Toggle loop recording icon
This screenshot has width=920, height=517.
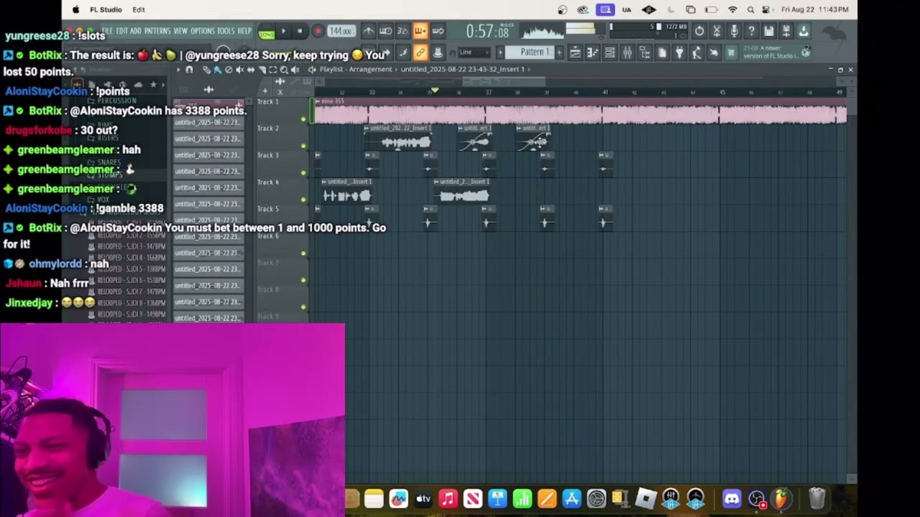click(438, 31)
